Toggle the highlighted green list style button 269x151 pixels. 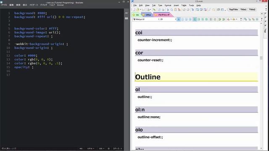point(195,19)
